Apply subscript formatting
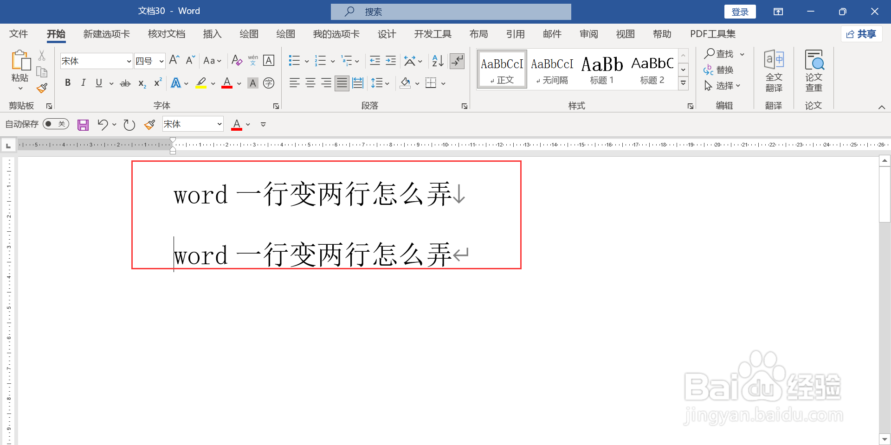The height and width of the screenshot is (445, 891). 142,83
